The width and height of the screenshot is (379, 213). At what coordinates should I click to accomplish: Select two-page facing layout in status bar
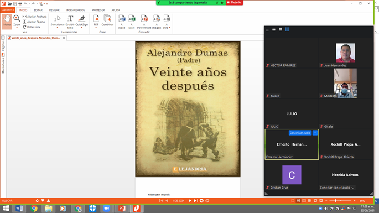(304, 201)
